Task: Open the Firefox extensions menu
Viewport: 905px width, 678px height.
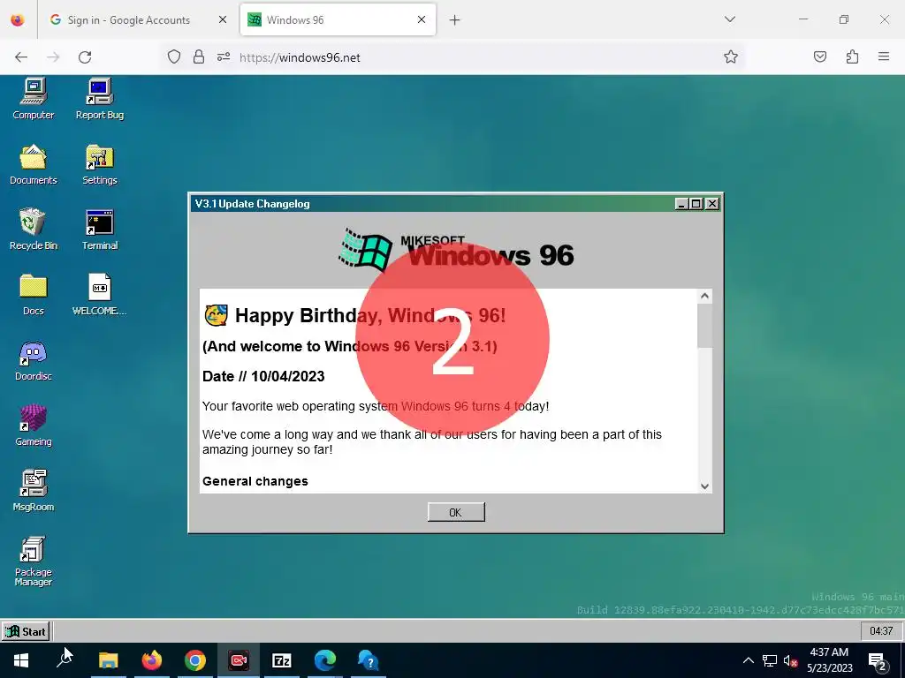Action: [852, 56]
